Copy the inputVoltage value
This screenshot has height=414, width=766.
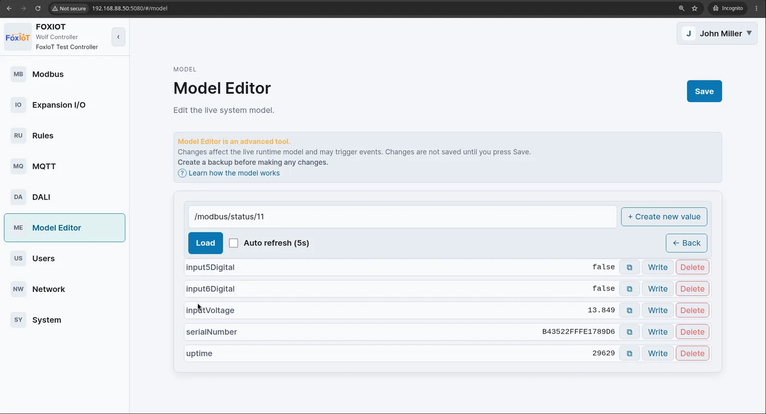point(629,310)
